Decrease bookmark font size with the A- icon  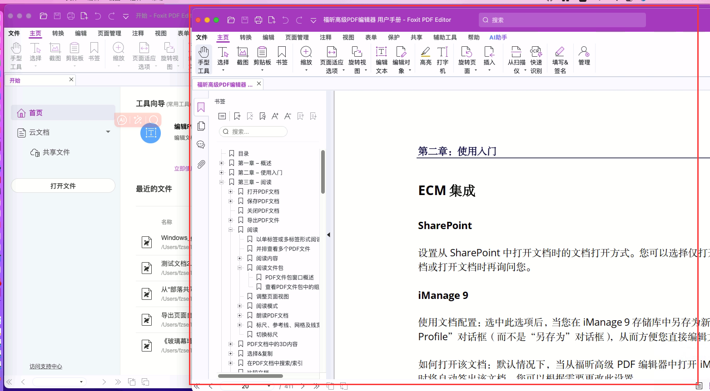(288, 117)
